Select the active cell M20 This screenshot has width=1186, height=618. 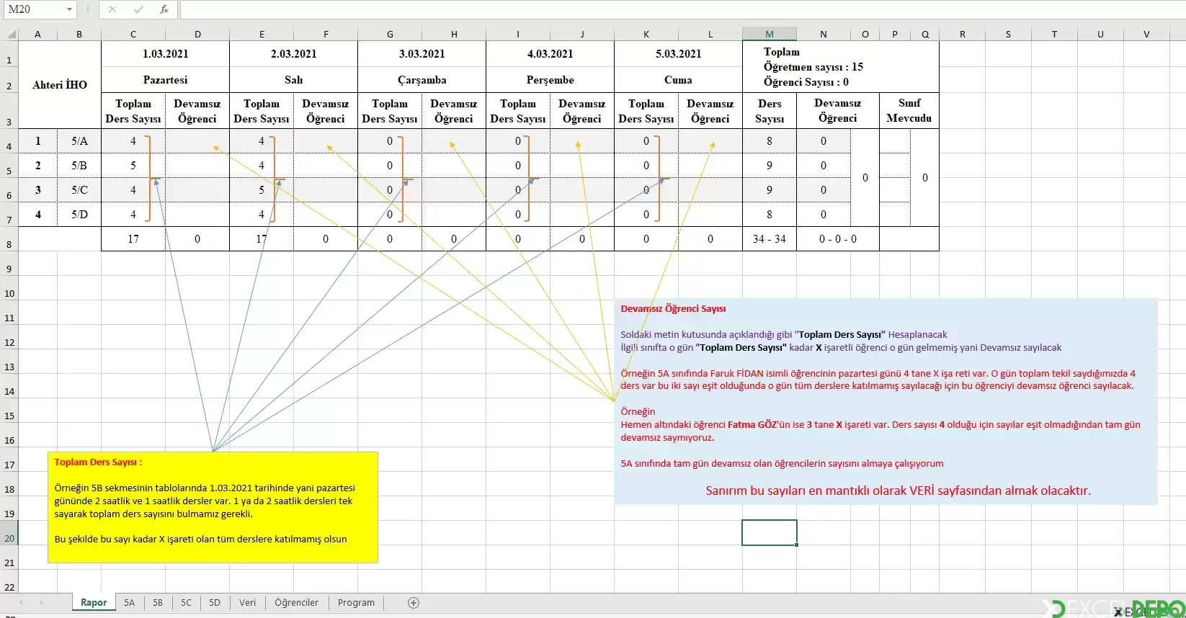coord(770,533)
